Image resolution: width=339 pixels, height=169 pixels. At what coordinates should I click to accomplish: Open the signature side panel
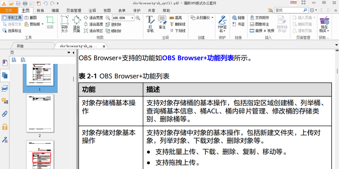(5, 139)
